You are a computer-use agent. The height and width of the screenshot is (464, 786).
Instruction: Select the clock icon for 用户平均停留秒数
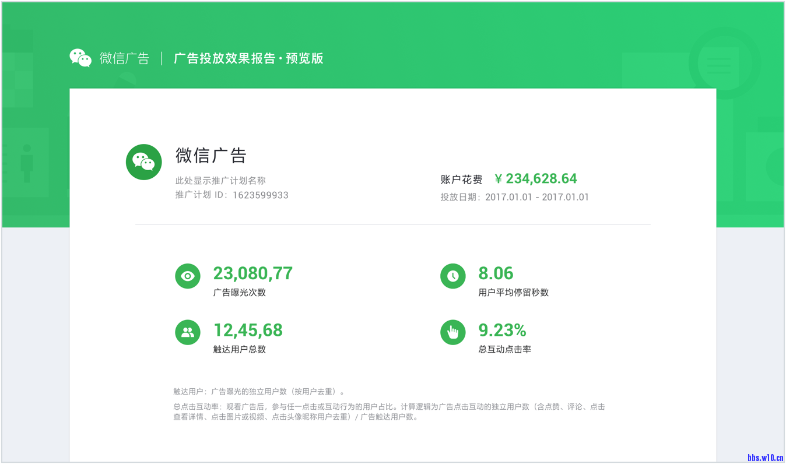(453, 276)
